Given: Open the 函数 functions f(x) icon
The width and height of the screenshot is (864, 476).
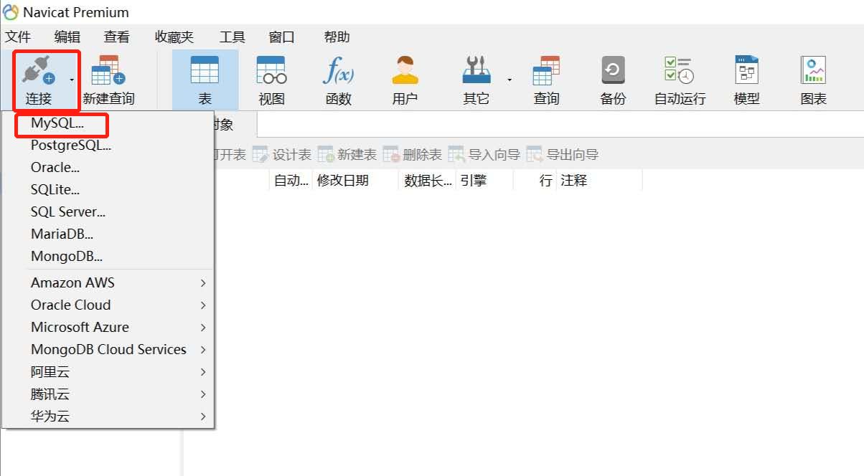Looking at the screenshot, I should [x=338, y=79].
